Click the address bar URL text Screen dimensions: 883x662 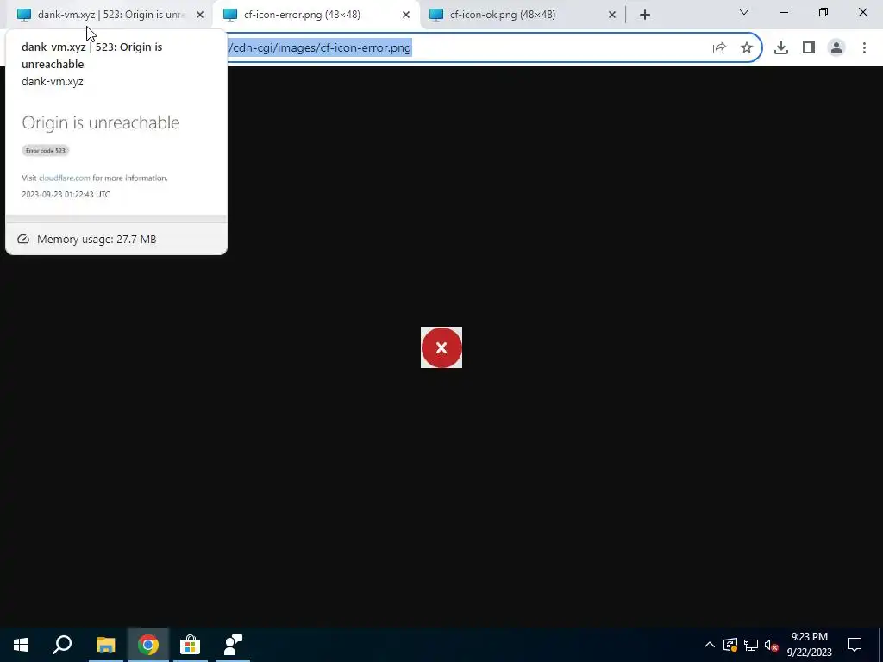click(319, 48)
